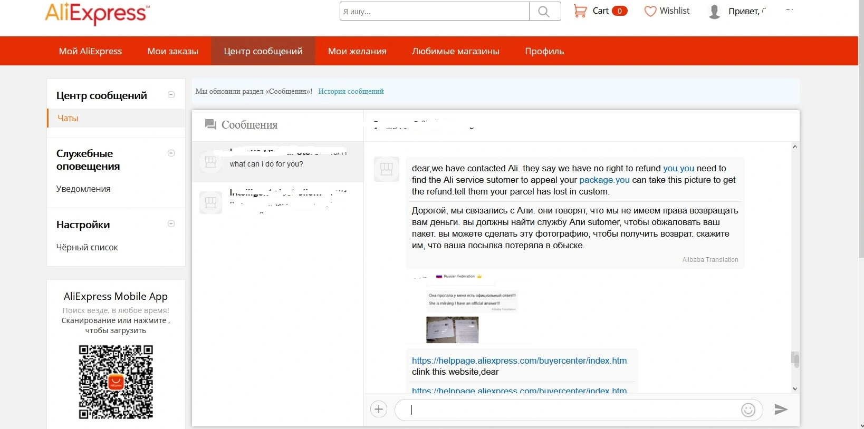Click the search magnifier button
This screenshot has height=429, width=864.
544,11
